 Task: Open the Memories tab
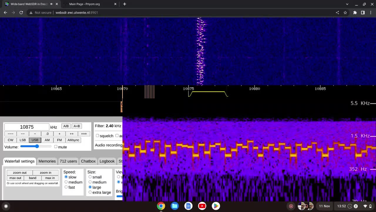click(x=47, y=161)
